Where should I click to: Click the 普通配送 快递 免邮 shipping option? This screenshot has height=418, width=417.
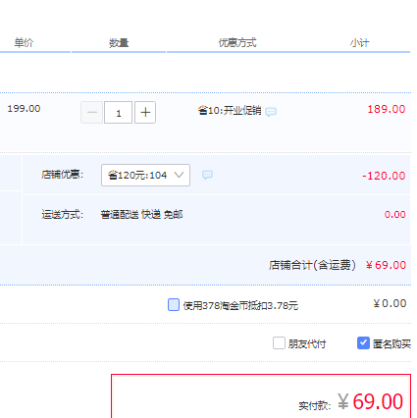pyautogui.click(x=141, y=215)
